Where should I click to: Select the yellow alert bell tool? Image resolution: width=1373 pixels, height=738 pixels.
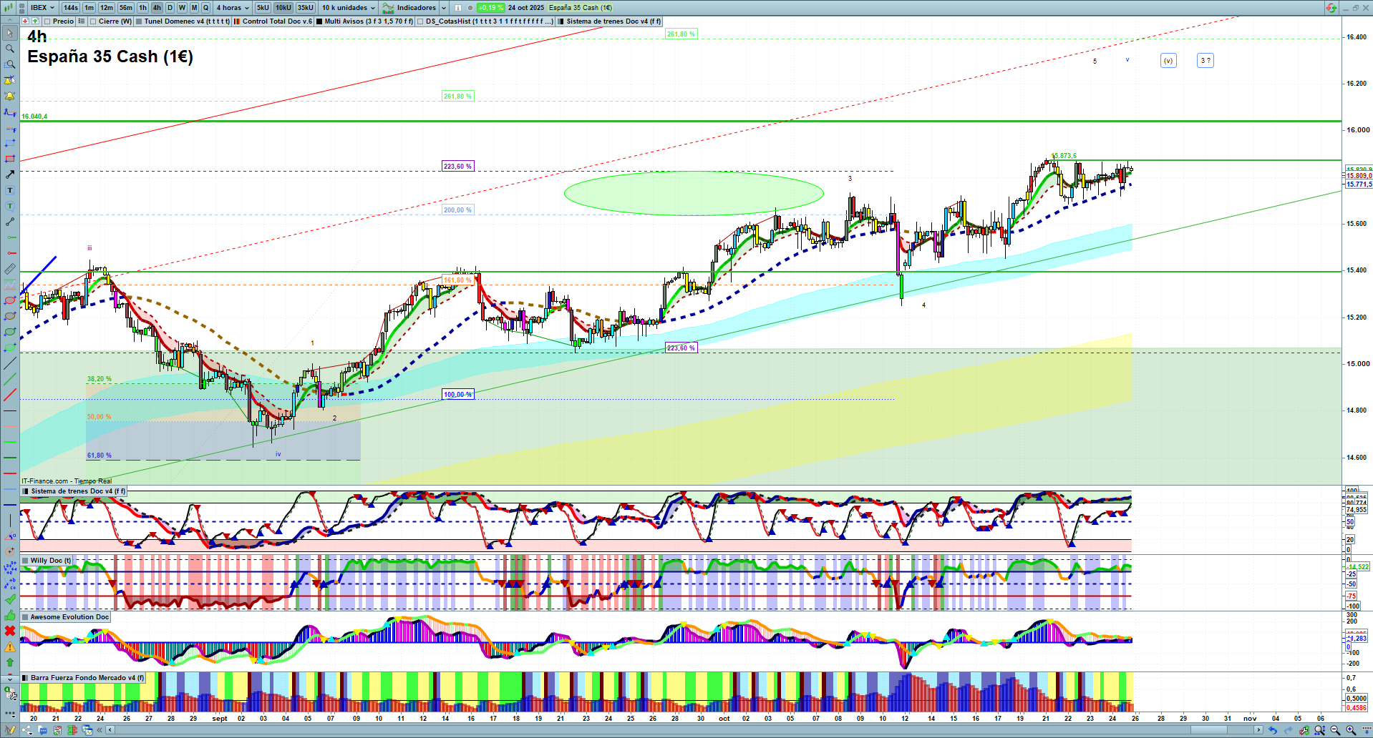pyautogui.click(x=10, y=96)
